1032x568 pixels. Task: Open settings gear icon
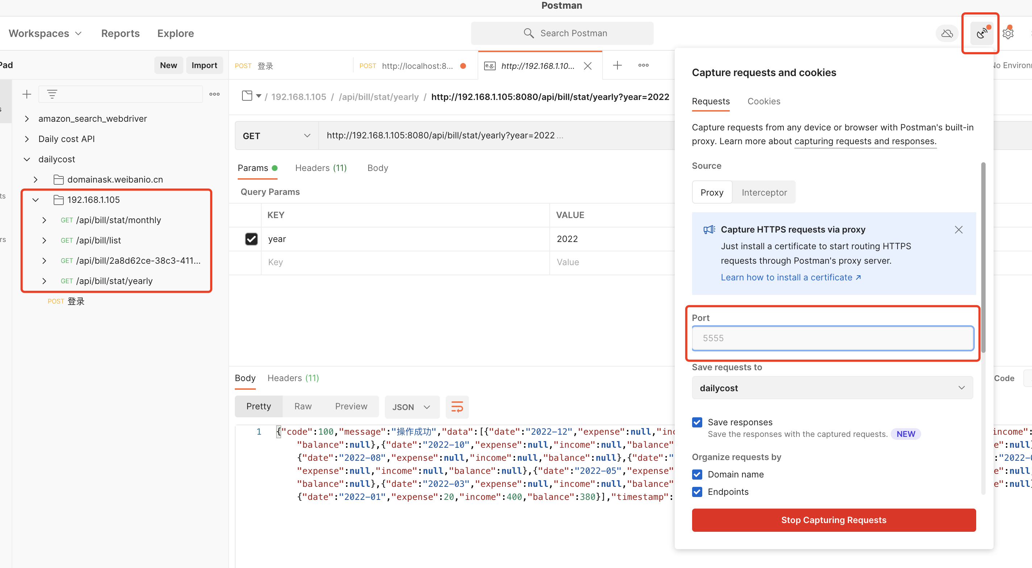(x=1008, y=33)
